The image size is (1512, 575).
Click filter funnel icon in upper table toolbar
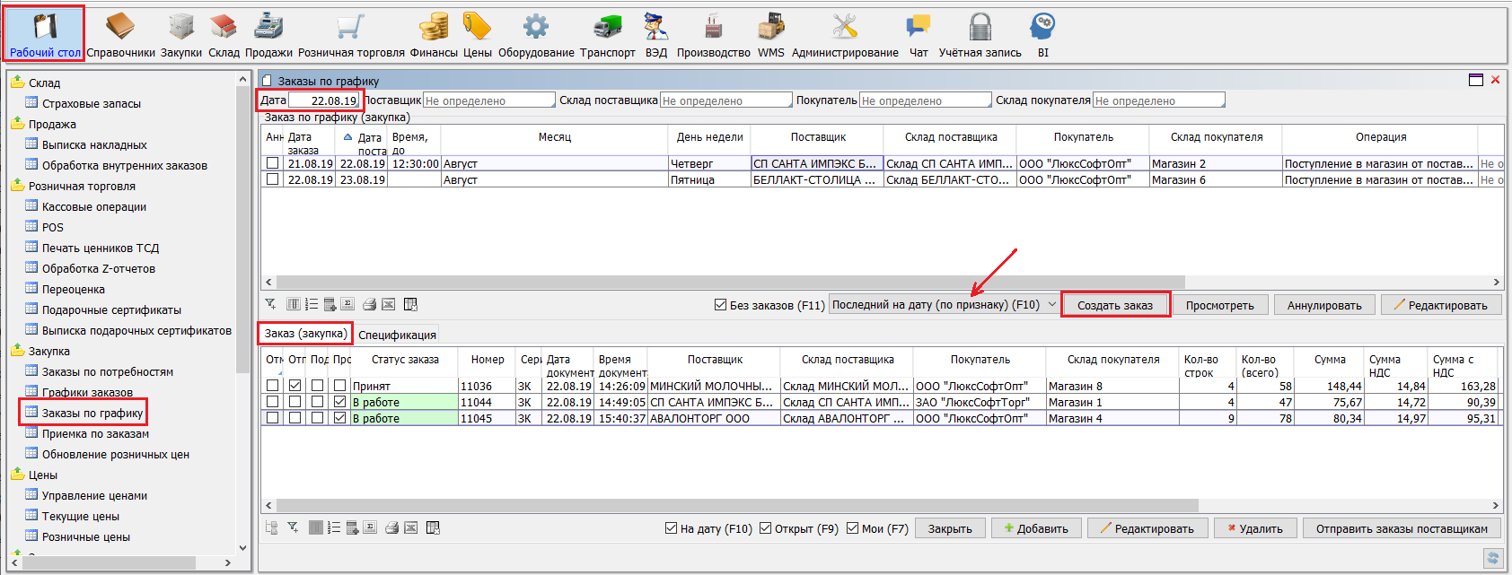click(x=270, y=305)
